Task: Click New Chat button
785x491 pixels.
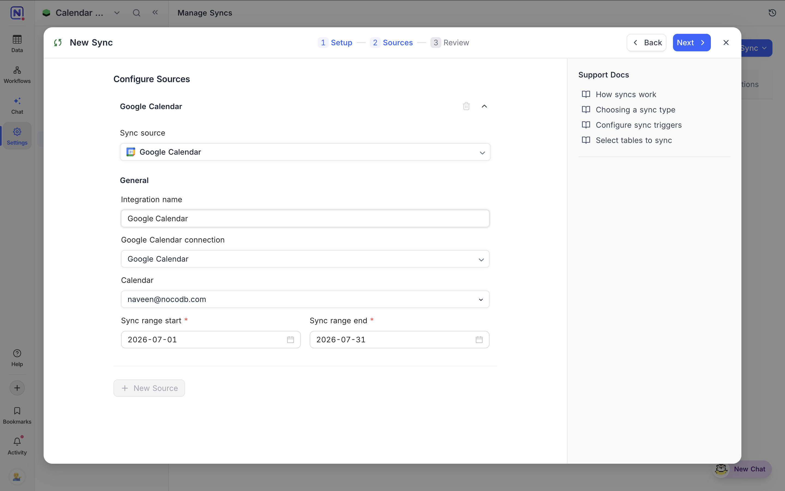Action: click(742, 469)
